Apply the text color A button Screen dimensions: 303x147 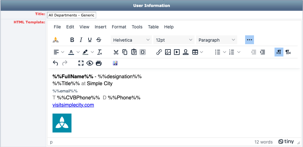[x=71, y=52]
